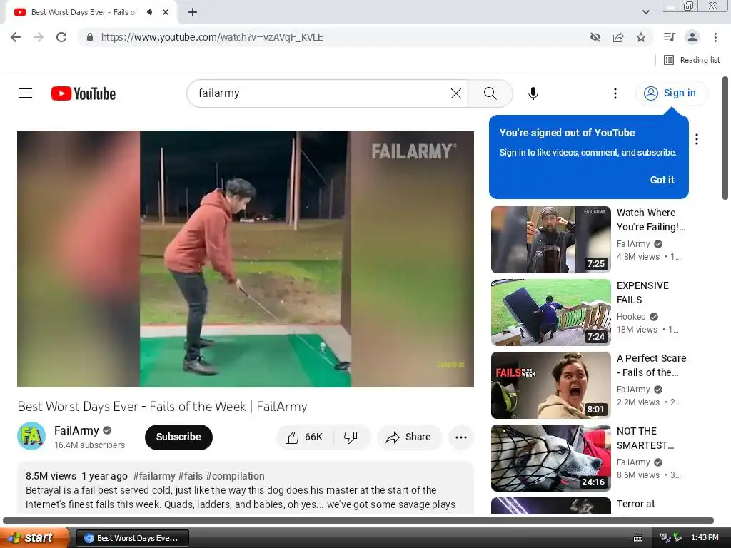Go forward in browser

pos(39,37)
